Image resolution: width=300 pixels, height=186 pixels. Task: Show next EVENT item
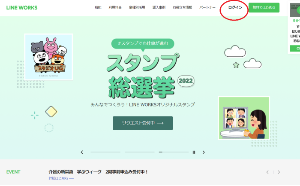coord(279,172)
